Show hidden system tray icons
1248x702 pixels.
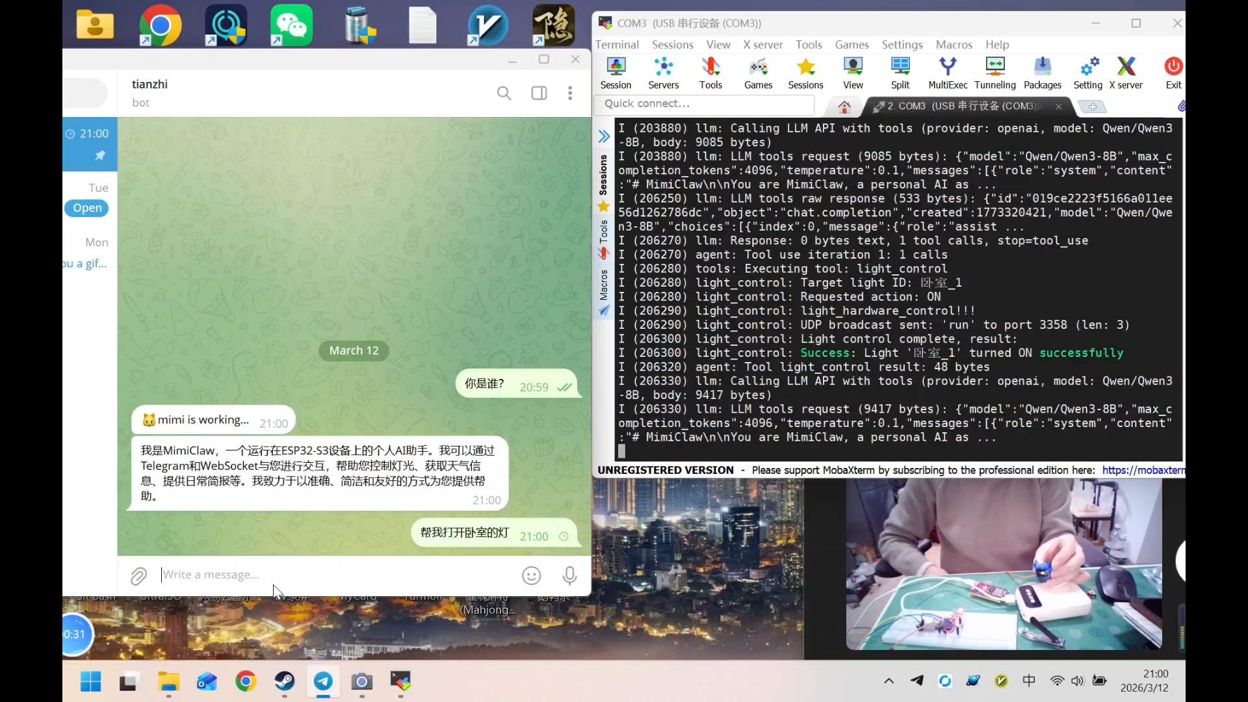(889, 681)
